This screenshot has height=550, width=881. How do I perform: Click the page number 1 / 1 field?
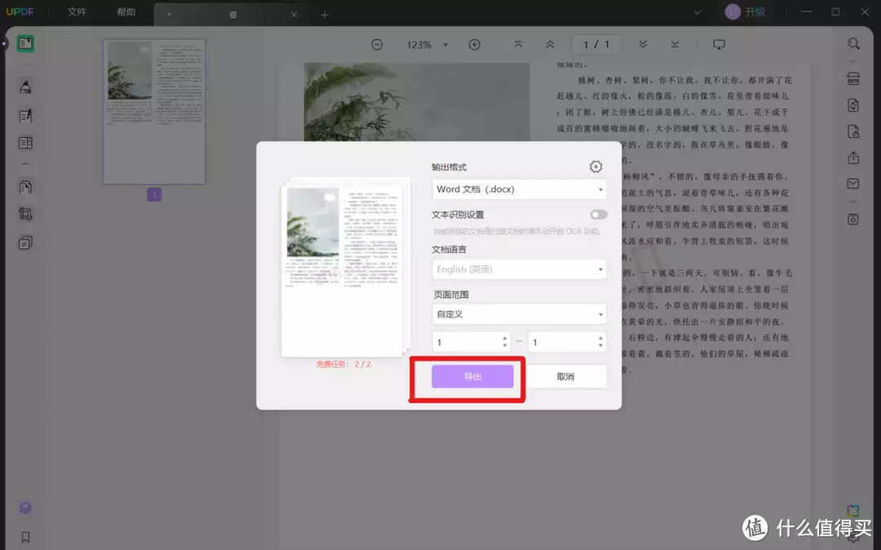coord(596,44)
